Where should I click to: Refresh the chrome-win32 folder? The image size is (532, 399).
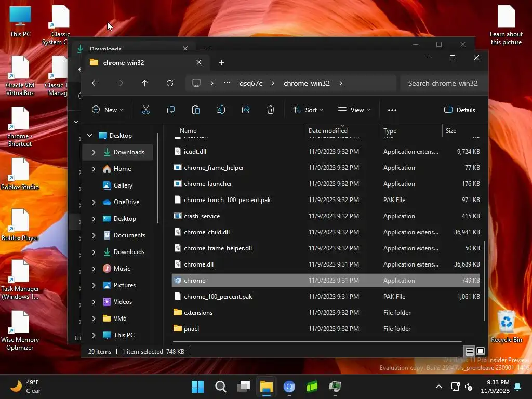(x=170, y=83)
